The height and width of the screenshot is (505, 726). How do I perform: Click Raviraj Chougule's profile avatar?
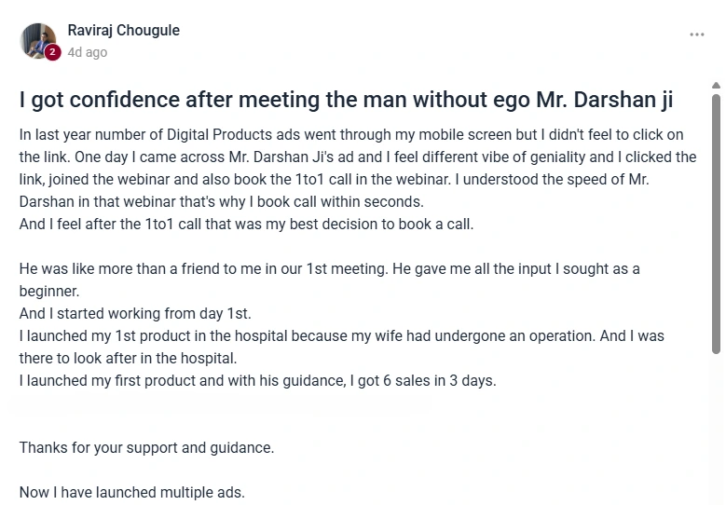pyautogui.click(x=38, y=41)
